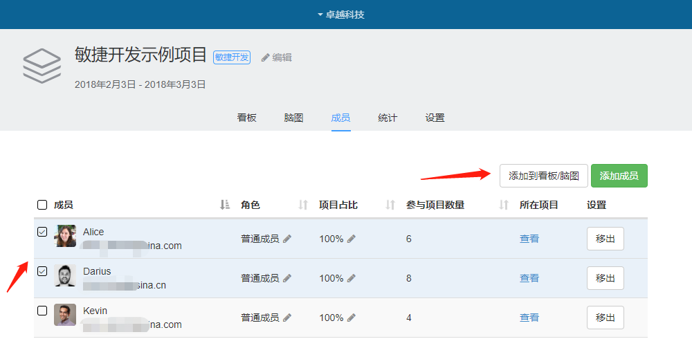Click Kevin's avatar thumbnail
Screen dimensions: 692x339
coord(65,315)
